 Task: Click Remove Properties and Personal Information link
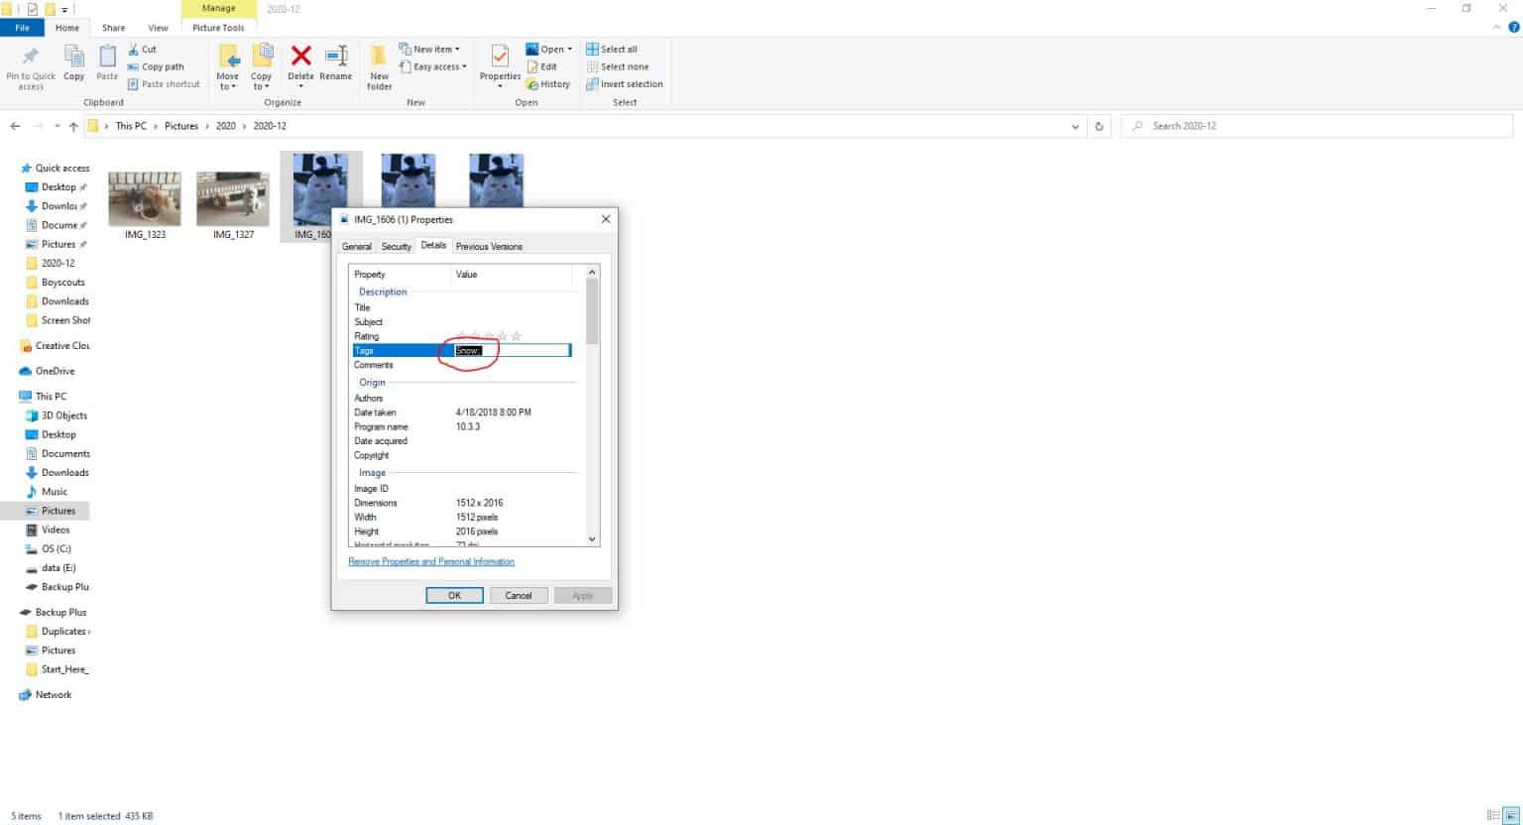tap(430, 561)
